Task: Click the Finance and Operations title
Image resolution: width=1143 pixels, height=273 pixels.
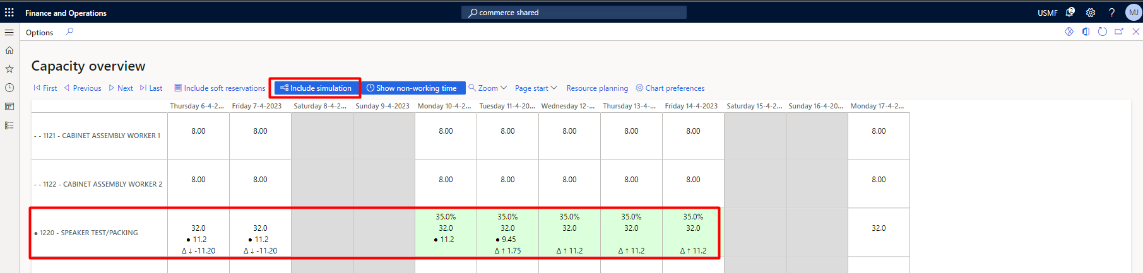Action: (66, 13)
